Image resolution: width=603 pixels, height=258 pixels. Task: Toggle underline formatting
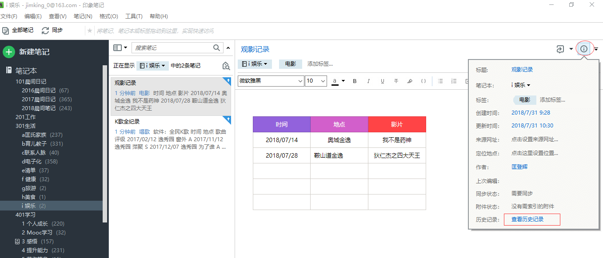pyautogui.click(x=382, y=81)
